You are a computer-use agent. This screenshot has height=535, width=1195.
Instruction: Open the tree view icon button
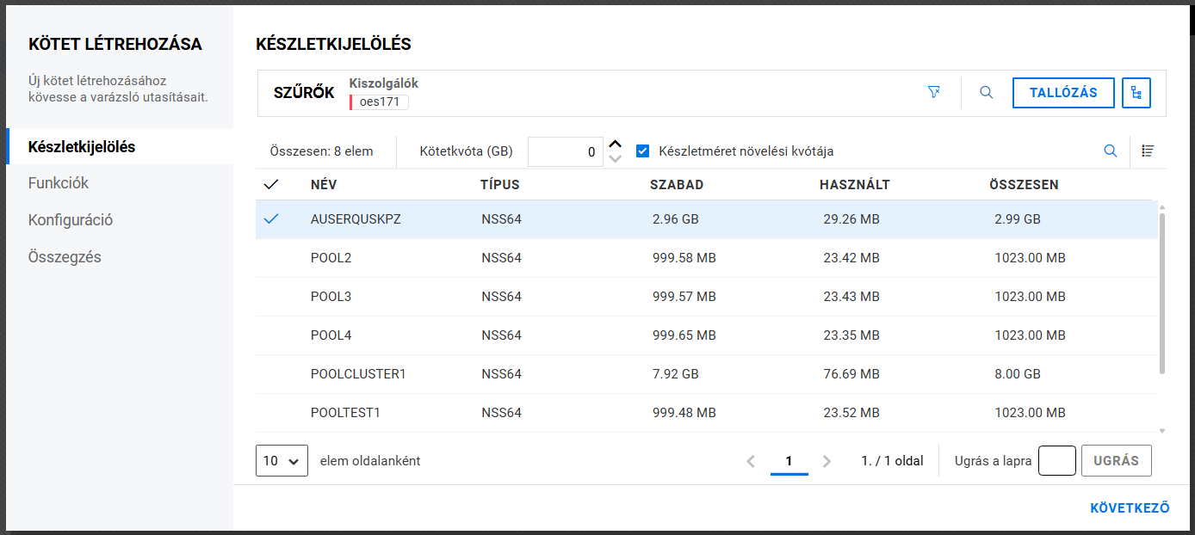pos(1136,93)
